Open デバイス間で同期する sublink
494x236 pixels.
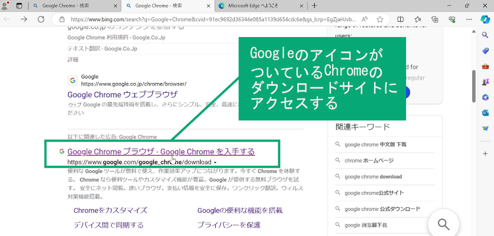point(108,225)
